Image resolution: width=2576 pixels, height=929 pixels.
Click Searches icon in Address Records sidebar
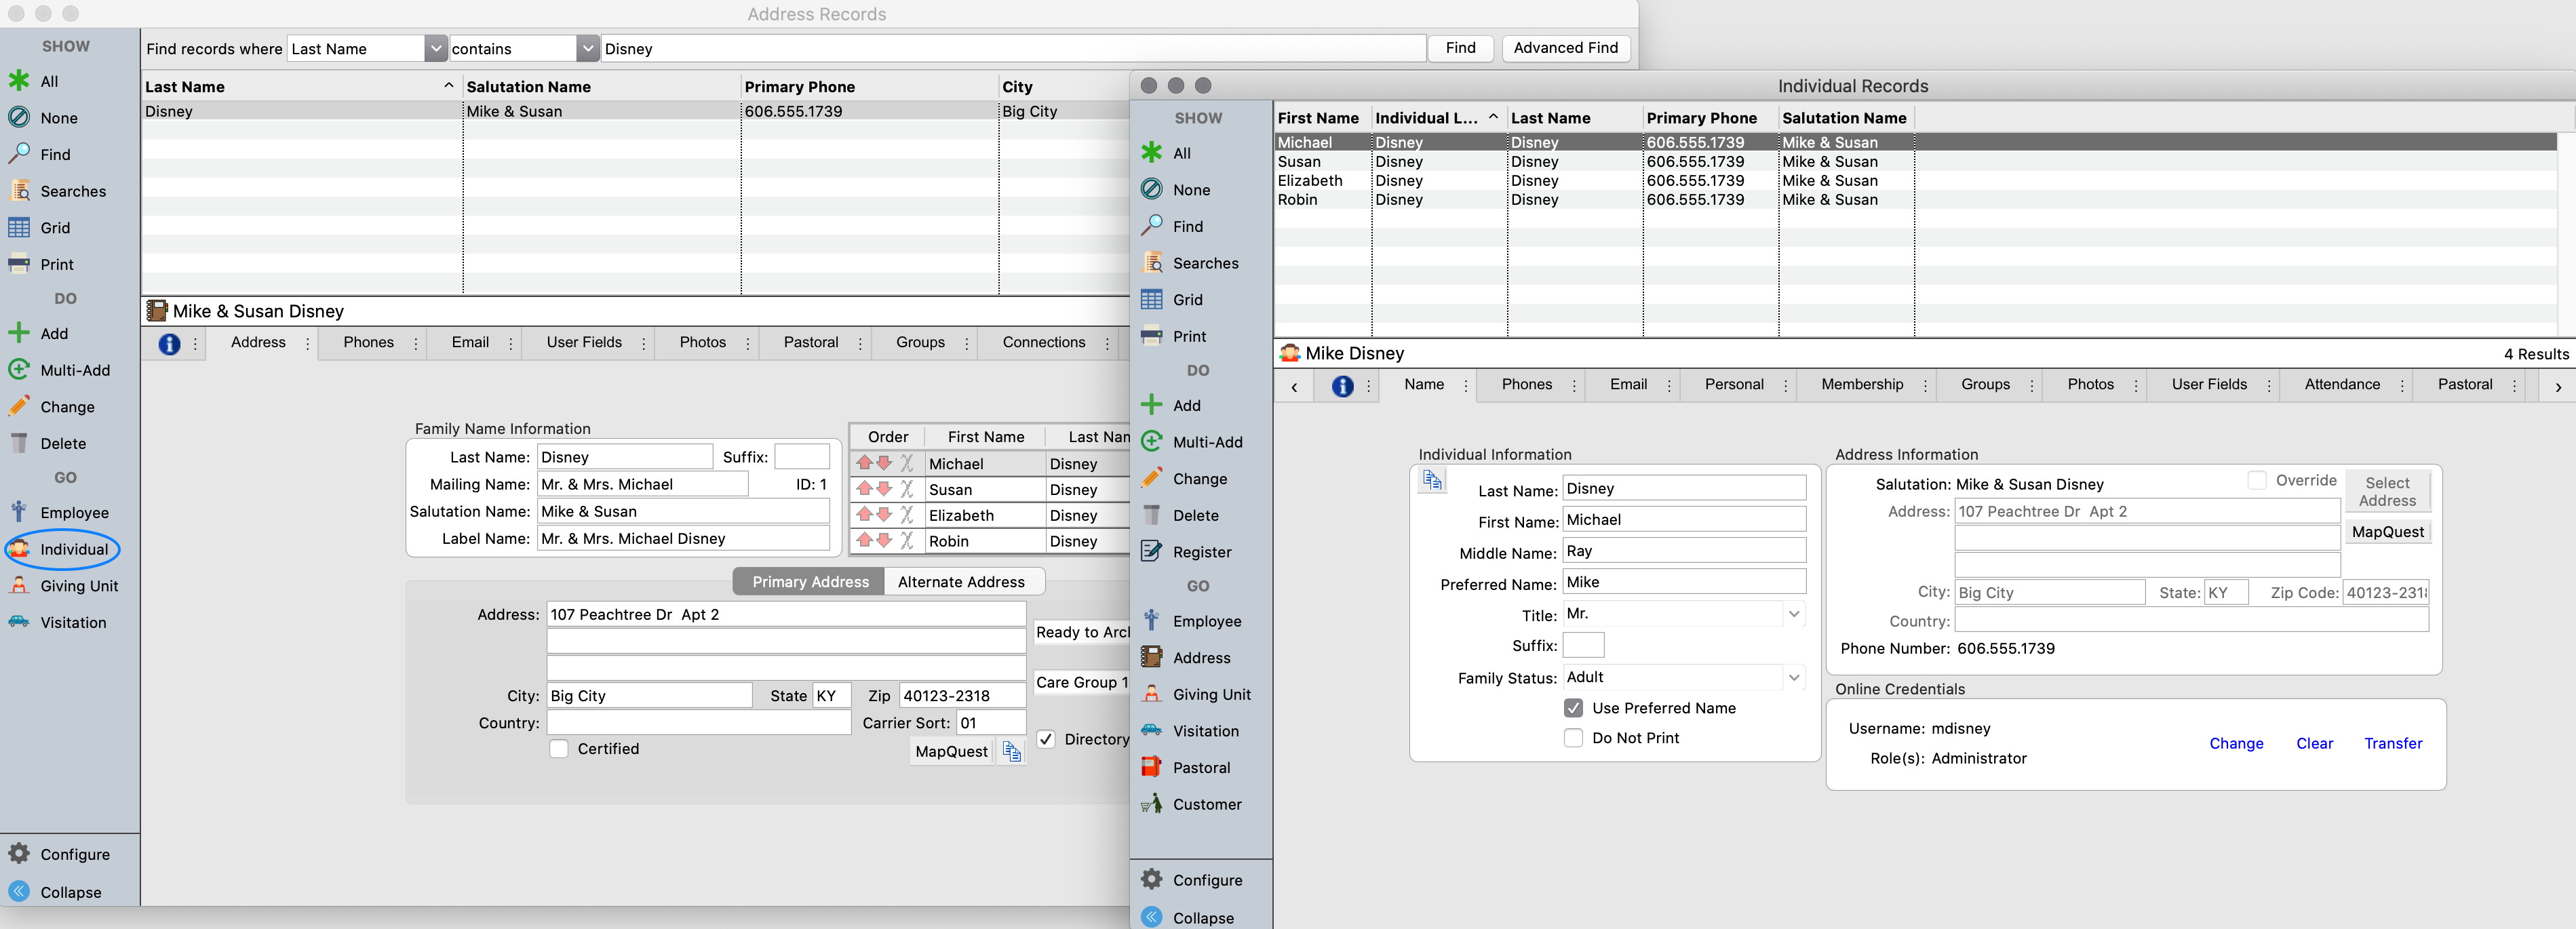[x=19, y=191]
